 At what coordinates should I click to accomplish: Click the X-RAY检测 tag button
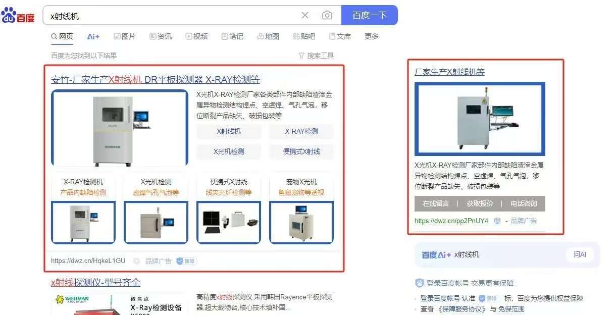tap(301, 131)
